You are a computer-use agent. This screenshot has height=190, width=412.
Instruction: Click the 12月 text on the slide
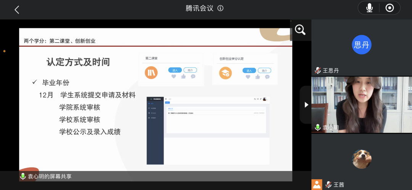(x=46, y=95)
